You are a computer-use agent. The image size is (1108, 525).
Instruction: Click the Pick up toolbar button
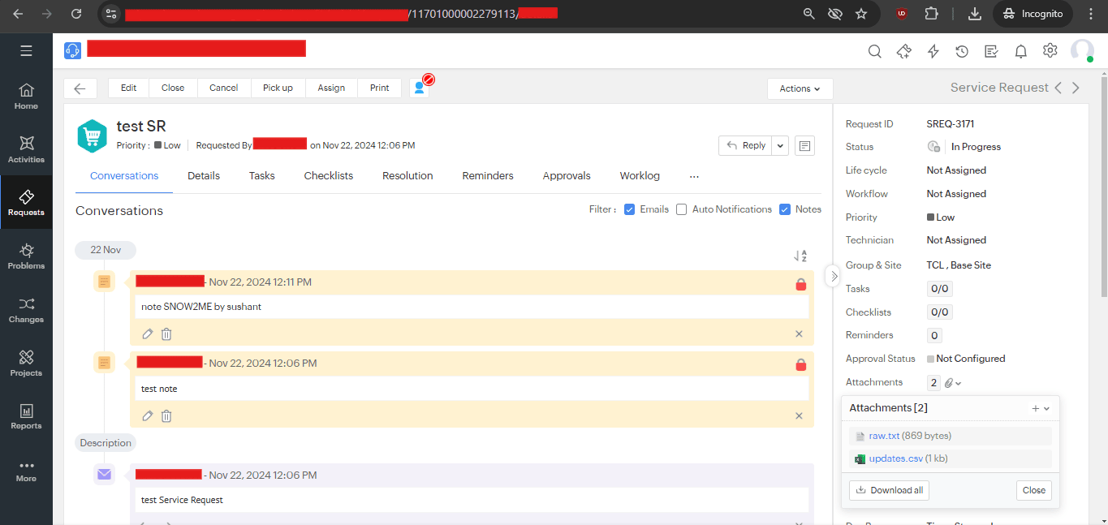(278, 88)
